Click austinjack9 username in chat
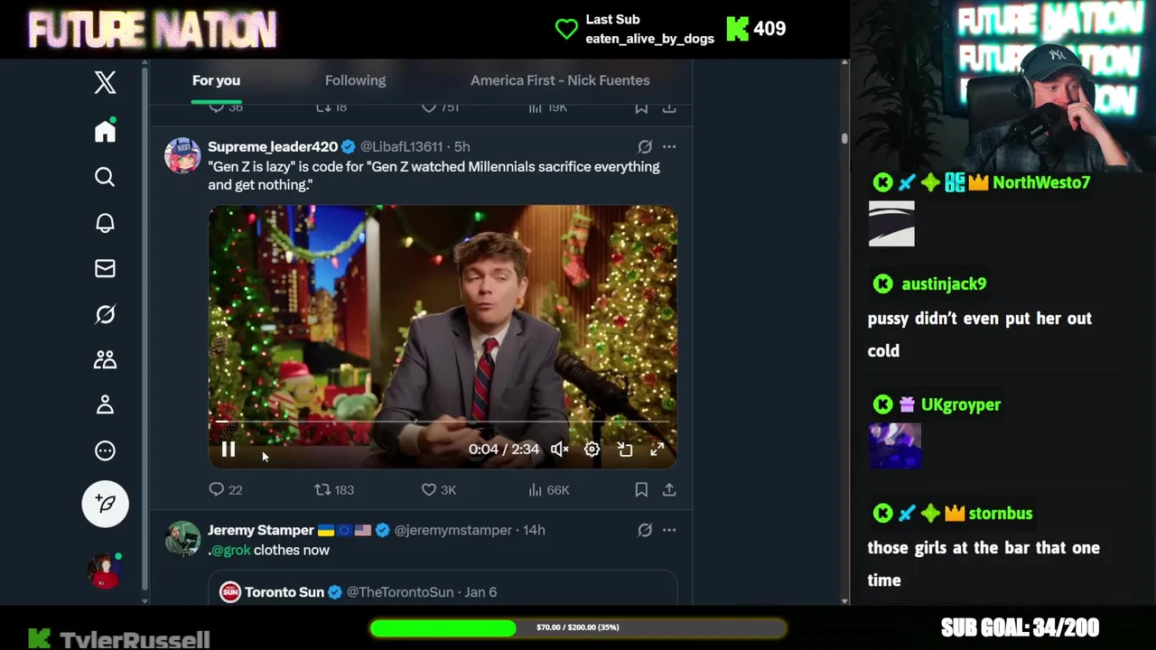The width and height of the screenshot is (1156, 650). (x=944, y=283)
